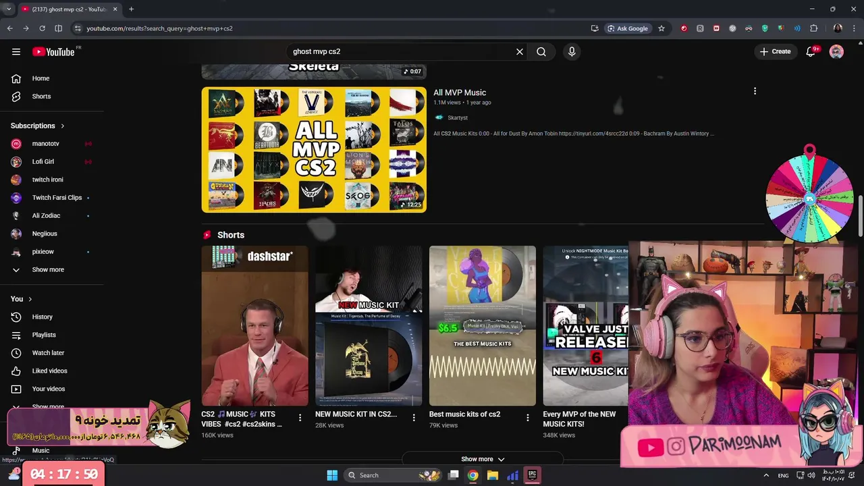Open Music in the sidebar
Viewport: 864px width, 486px height.
[x=40, y=450]
